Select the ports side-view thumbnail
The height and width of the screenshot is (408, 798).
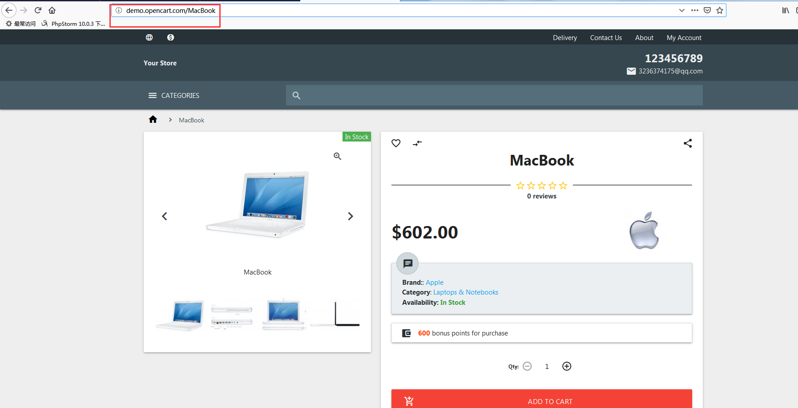(232, 315)
